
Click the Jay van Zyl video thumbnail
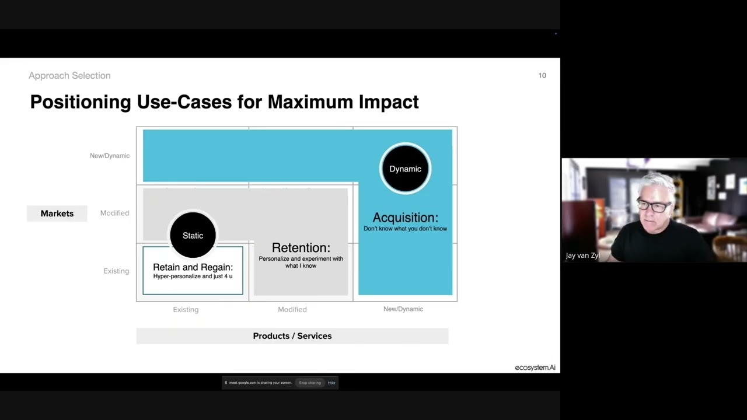tap(654, 210)
